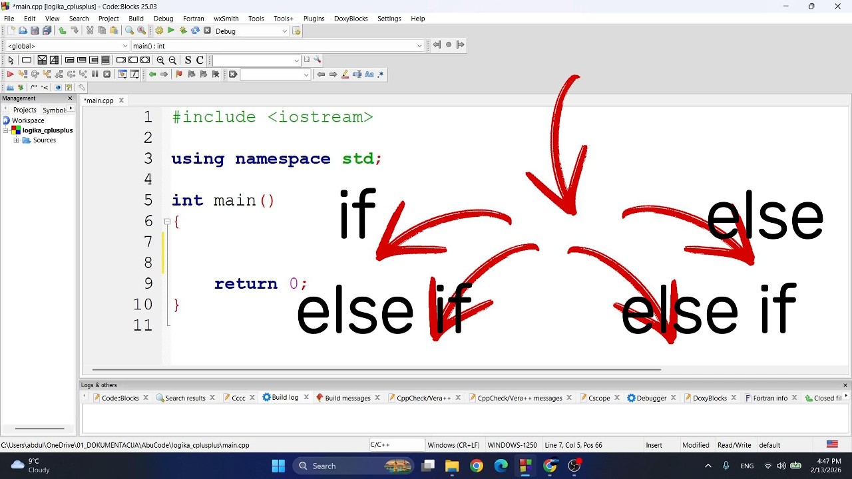Toggle regular expression search option
Image resolution: width=852 pixels, height=479 pixels.
click(381, 74)
